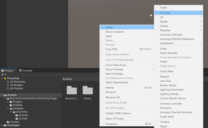Choose Open in context menu
Screen dimensions: 208x128
(127, 36)
